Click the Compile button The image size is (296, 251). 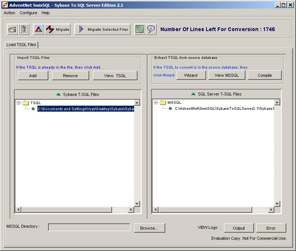[265, 75]
